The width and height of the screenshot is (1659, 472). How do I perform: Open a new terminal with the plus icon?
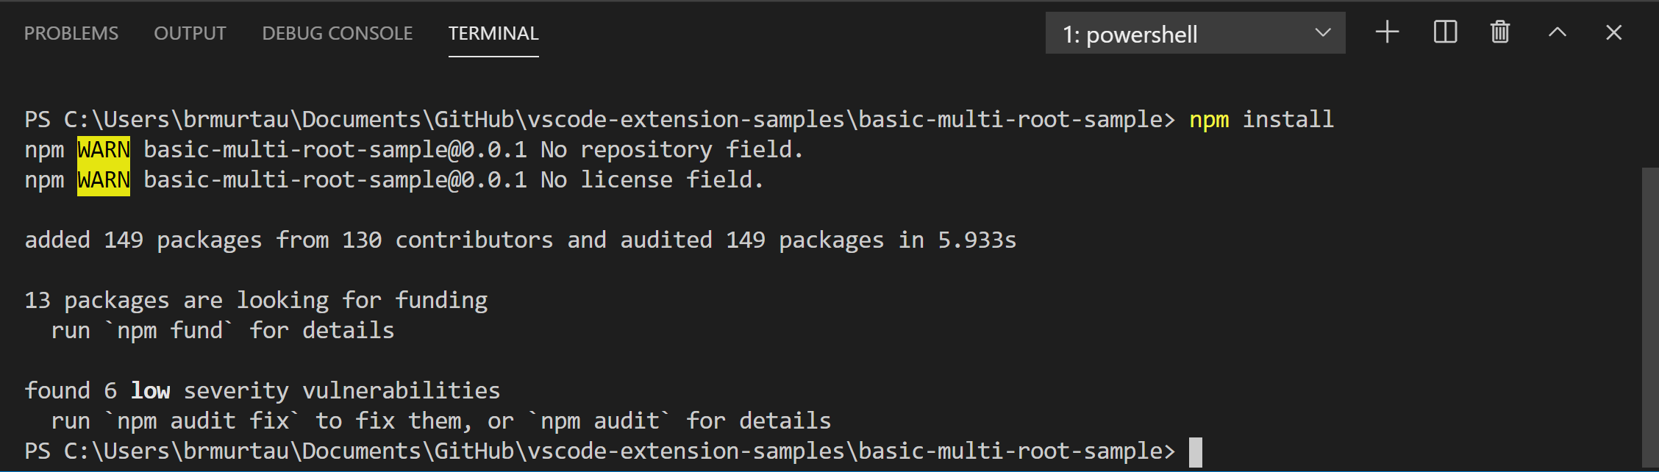point(1387,32)
